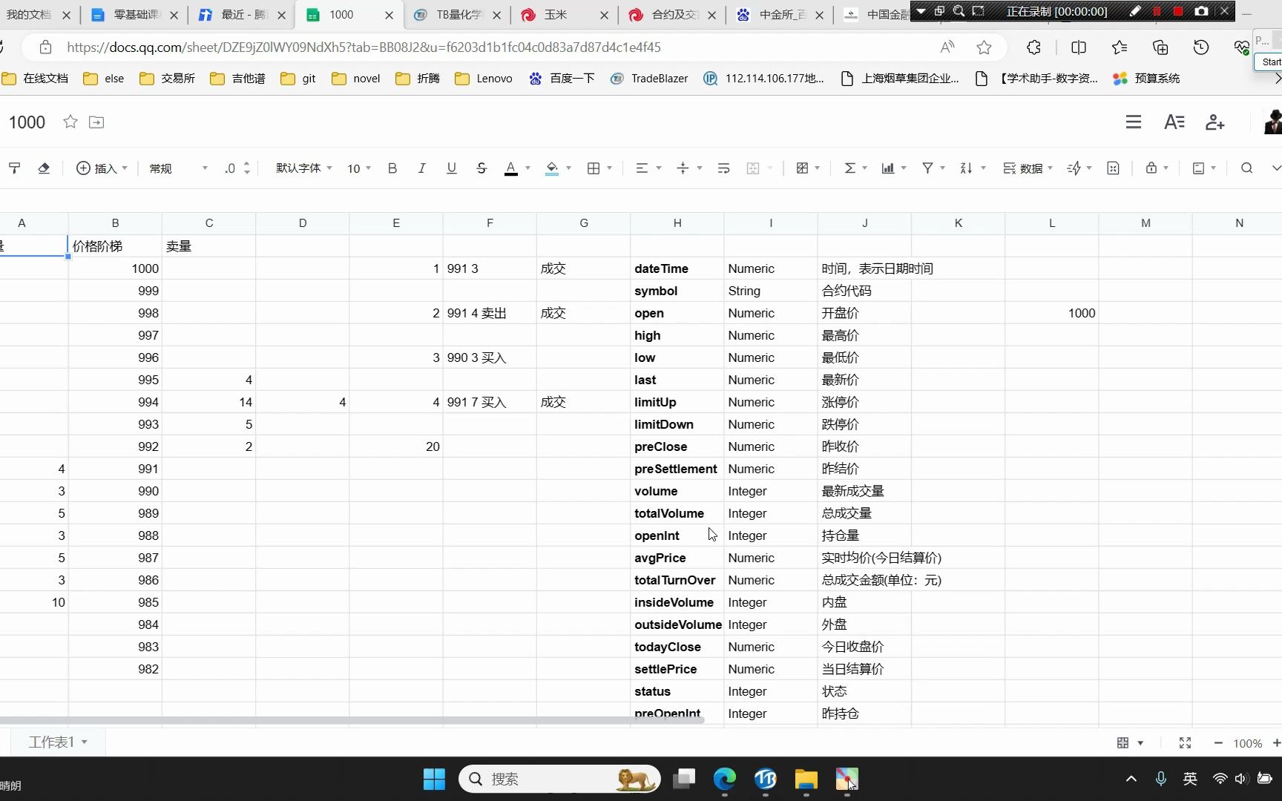Viewport: 1282px width, 801px height.
Task: Toggle strikethrough formatting
Action: pos(481,168)
